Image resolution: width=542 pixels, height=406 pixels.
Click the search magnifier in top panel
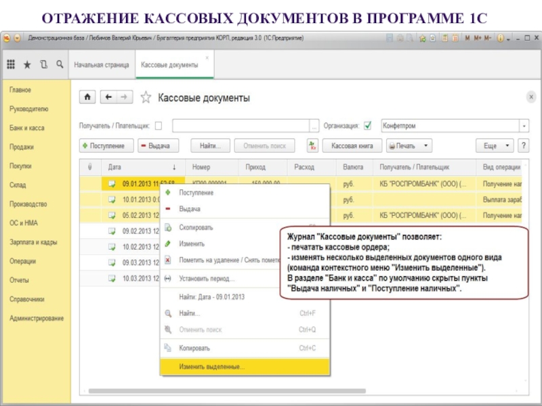[x=60, y=65]
